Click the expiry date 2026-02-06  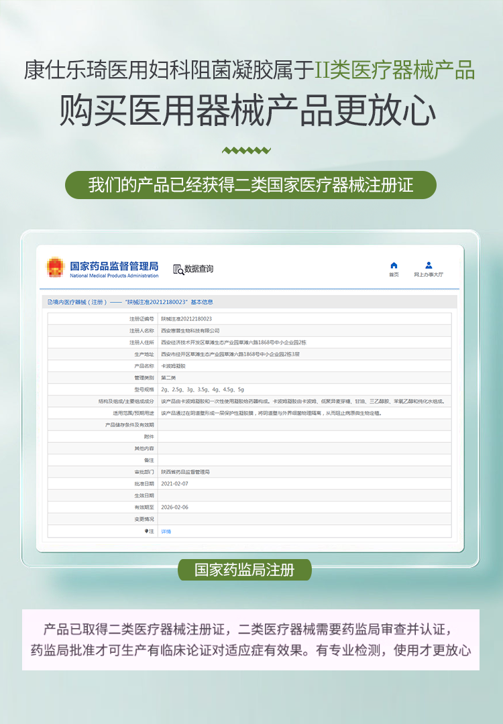174,507
